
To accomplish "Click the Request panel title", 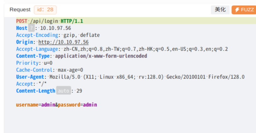I will [x=20, y=10].
